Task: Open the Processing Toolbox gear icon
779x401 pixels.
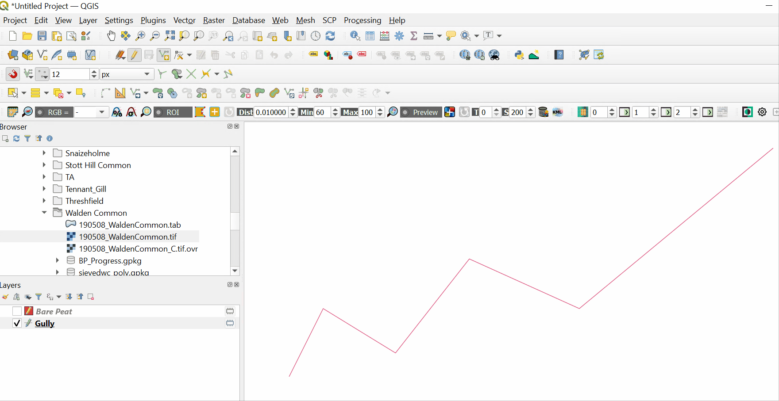Action: (x=399, y=36)
